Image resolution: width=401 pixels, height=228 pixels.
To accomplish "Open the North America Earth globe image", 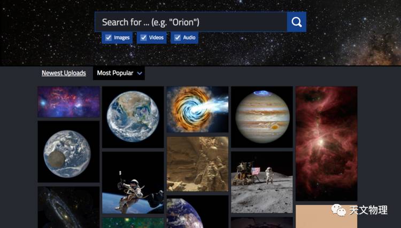I will point(133,117).
